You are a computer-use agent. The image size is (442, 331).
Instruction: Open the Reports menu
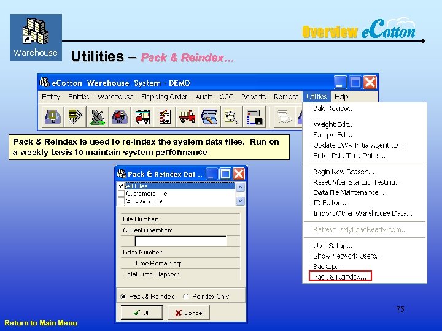tap(254, 97)
